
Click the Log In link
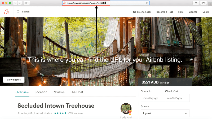click(206, 12)
